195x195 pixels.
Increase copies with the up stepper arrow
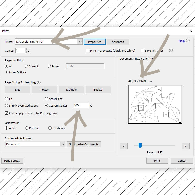pos(28,49)
